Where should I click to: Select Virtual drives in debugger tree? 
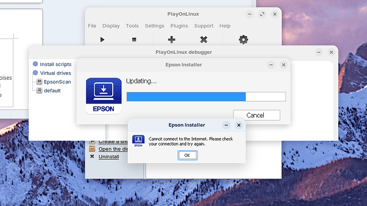pyautogui.click(x=55, y=73)
